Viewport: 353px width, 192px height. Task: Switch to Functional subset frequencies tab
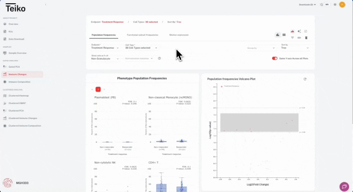pos(142,35)
